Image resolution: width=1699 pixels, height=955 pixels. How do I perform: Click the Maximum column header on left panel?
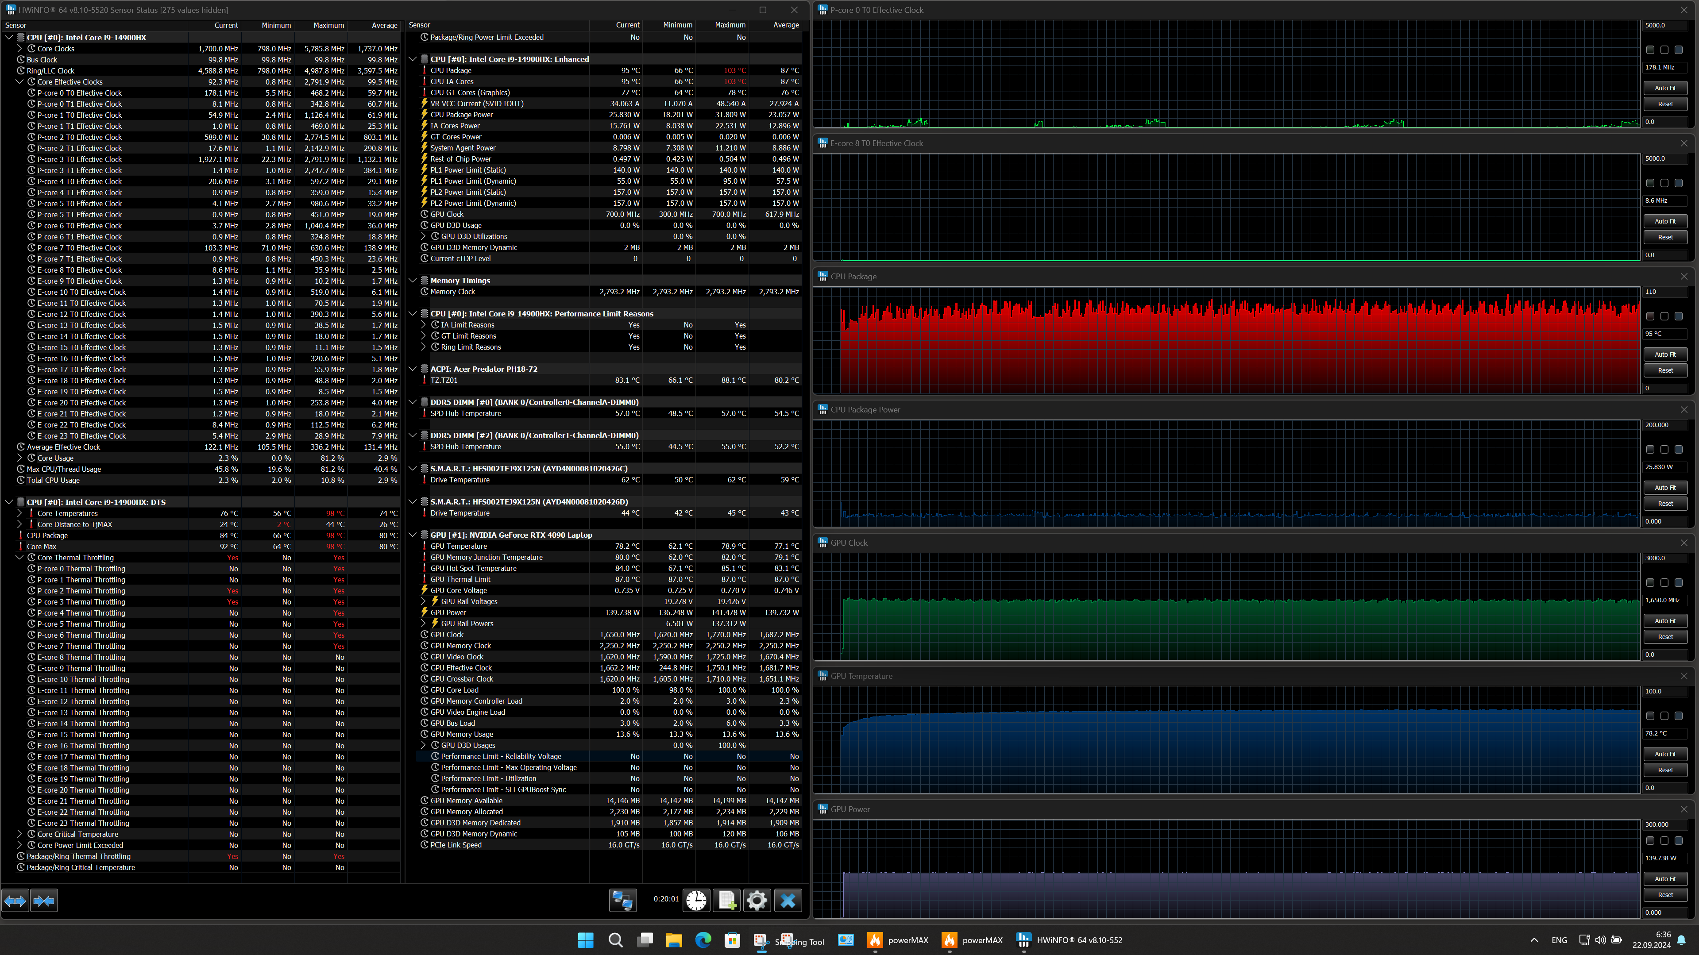pos(328,25)
